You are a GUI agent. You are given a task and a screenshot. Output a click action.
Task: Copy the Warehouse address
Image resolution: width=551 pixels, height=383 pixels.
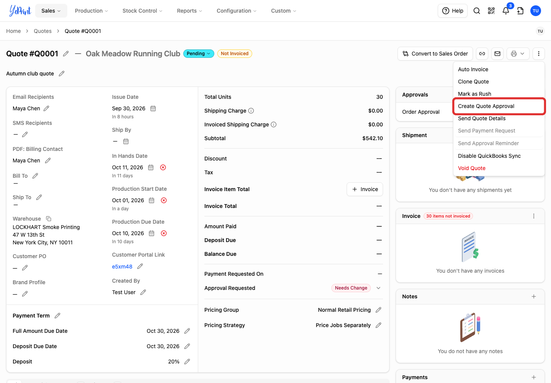[x=49, y=219]
